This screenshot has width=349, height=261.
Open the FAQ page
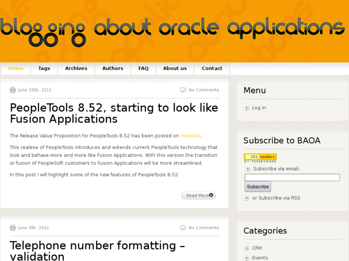[144, 68]
